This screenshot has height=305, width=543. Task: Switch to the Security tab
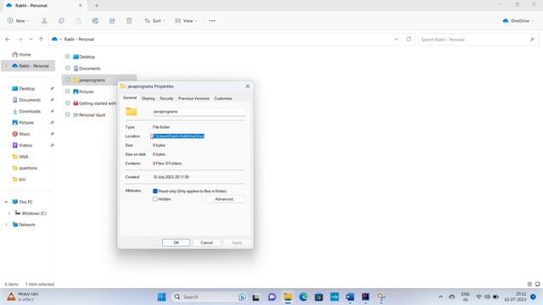(166, 98)
